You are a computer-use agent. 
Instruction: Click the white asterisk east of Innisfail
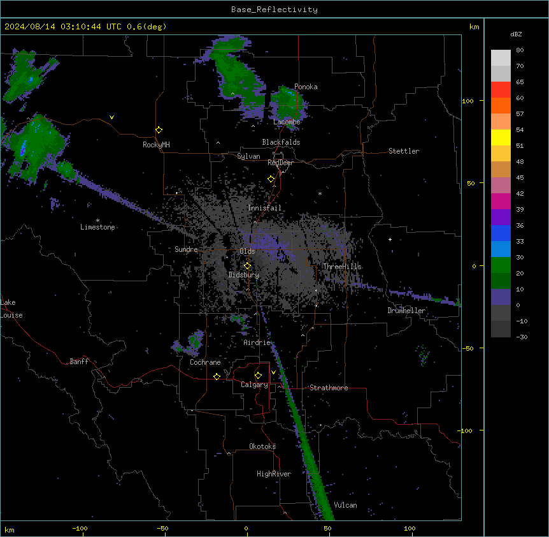point(320,193)
